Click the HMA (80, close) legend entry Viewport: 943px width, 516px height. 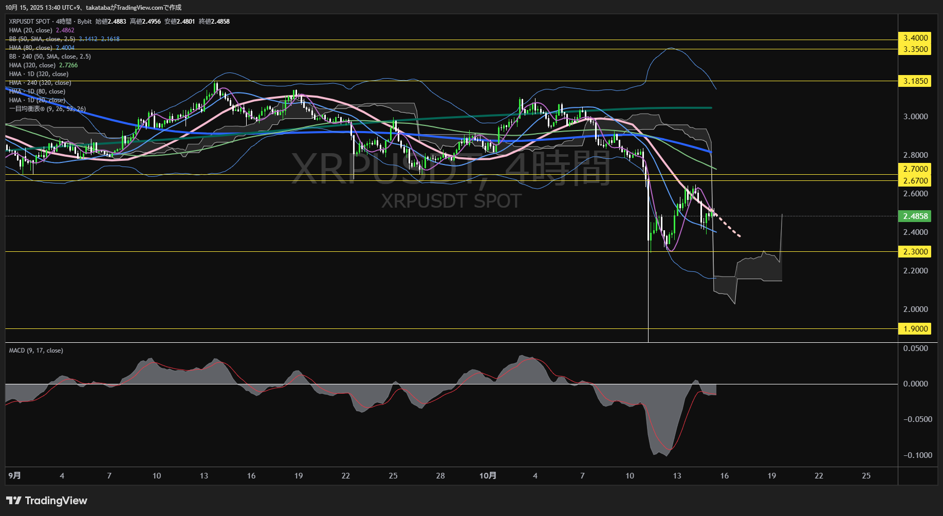pyautogui.click(x=31, y=48)
